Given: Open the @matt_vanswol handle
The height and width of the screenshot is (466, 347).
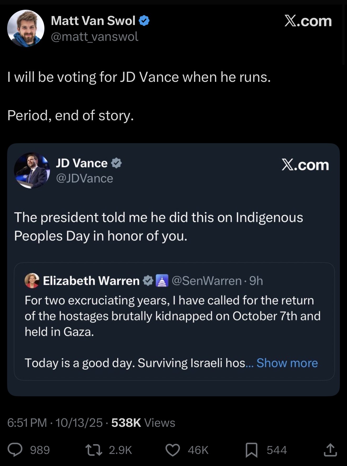Looking at the screenshot, I should [94, 37].
